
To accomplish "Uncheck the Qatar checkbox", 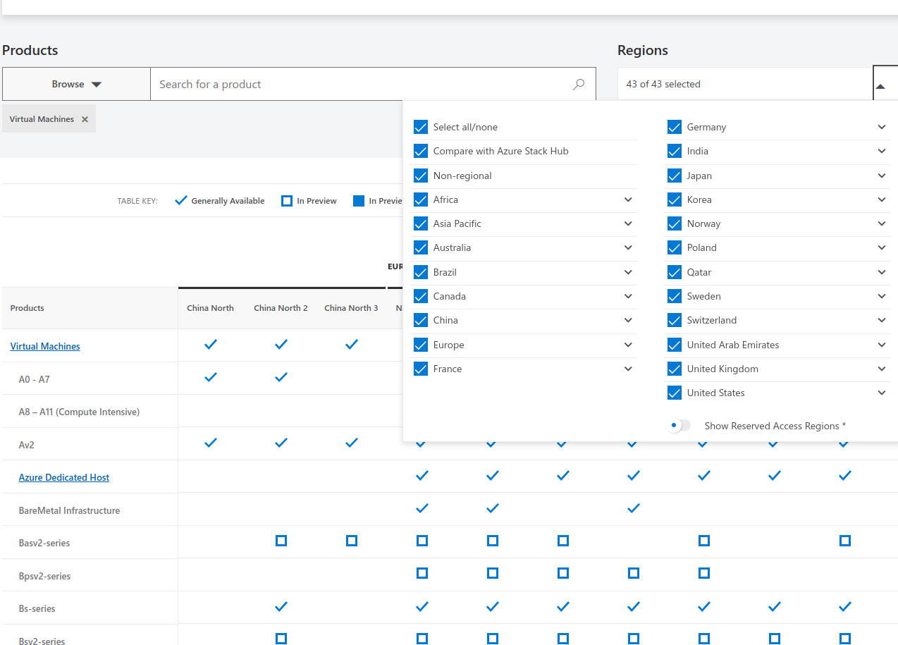I will point(675,272).
